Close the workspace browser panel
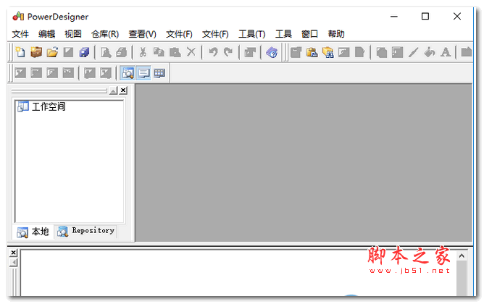Viewport: 484px width, 304px height. (123, 90)
